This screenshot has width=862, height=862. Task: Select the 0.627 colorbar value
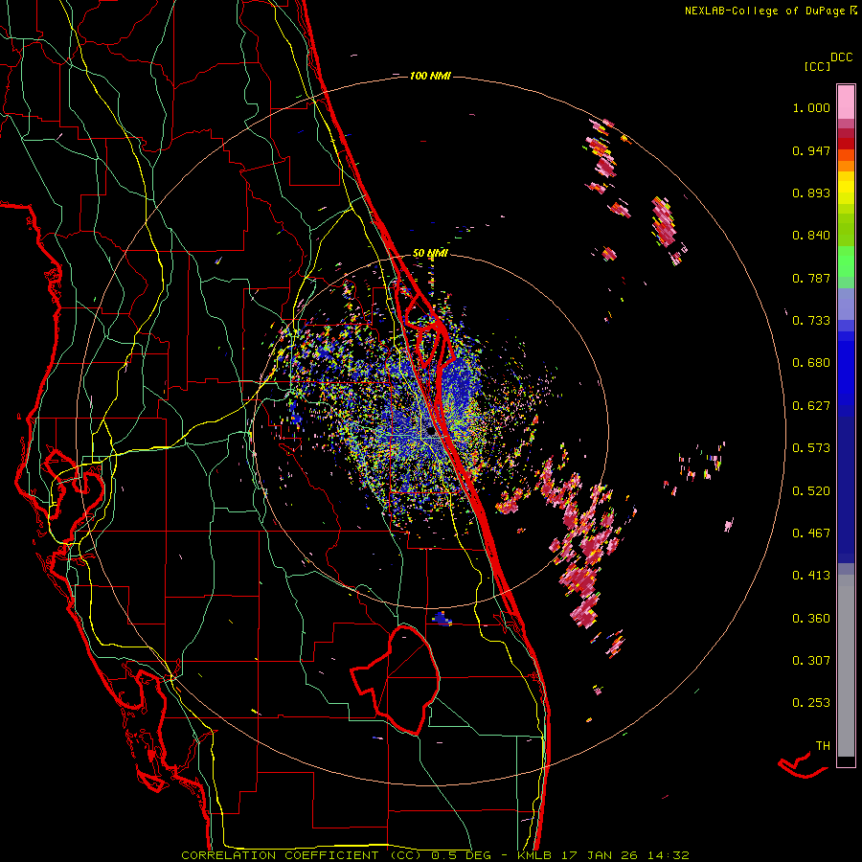click(811, 406)
